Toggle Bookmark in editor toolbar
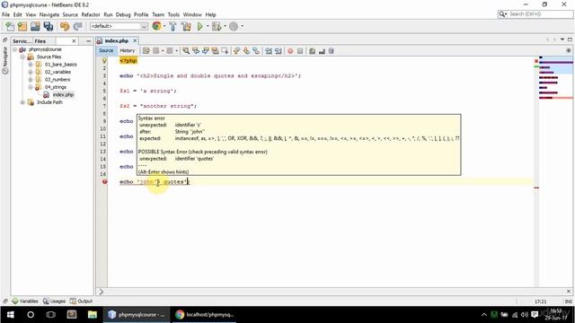The image size is (575, 323). point(256,51)
